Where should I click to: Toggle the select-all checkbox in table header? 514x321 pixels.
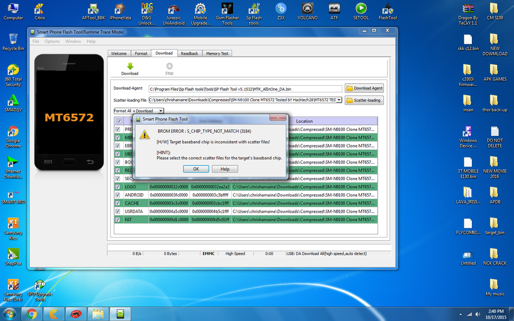click(x=119, y=121)
